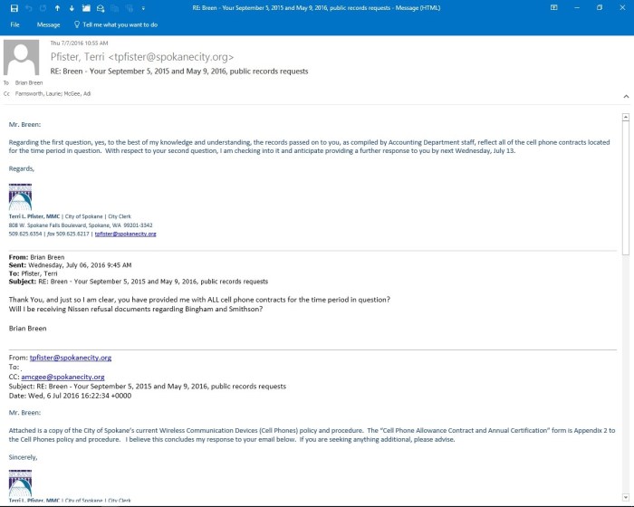Click the City of Spokane logo in signature
Viewport: 634px width, 507px height.
[20, 196]
